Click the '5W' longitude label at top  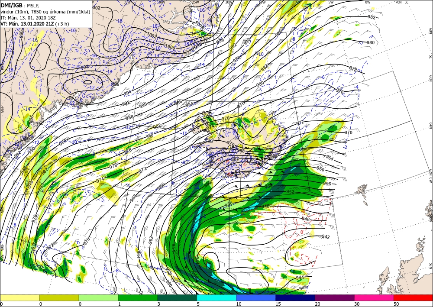[331, 2]
